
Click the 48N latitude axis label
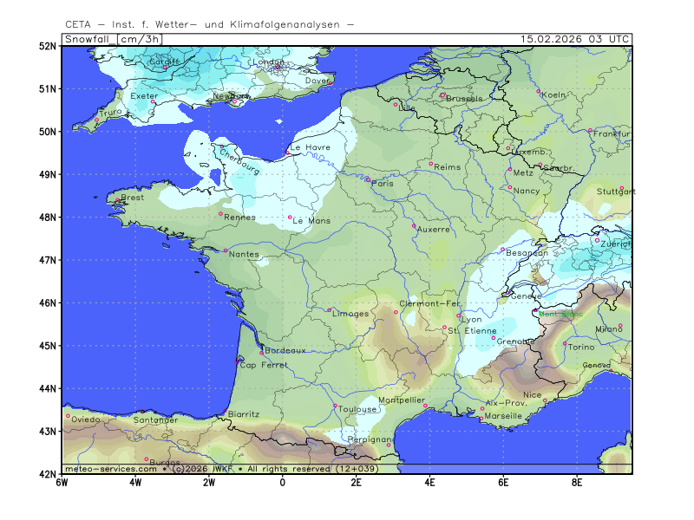pos(48,217)
